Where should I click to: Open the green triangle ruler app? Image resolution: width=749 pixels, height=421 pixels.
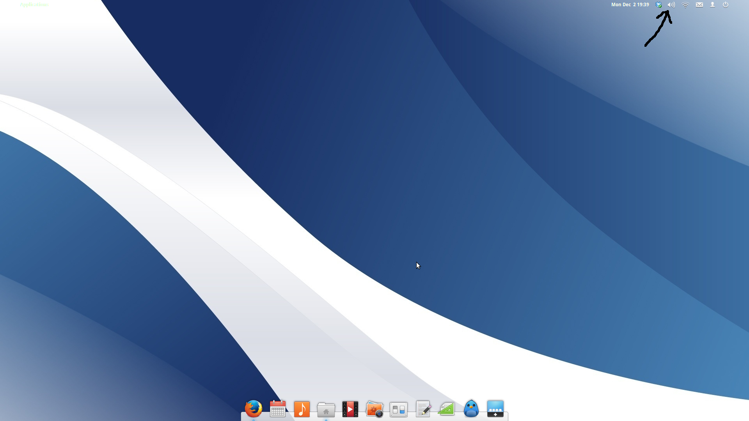point(447,409)
